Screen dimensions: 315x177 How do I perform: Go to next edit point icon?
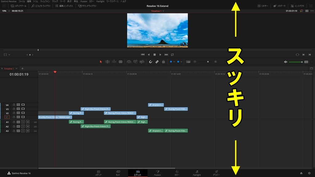[304, 55]
